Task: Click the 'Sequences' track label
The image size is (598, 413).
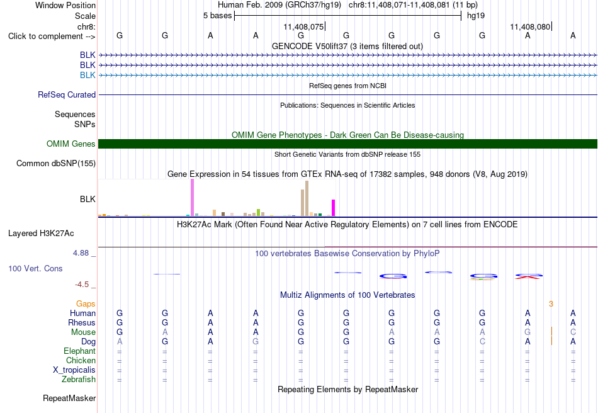Action: (x=75, y=114)
